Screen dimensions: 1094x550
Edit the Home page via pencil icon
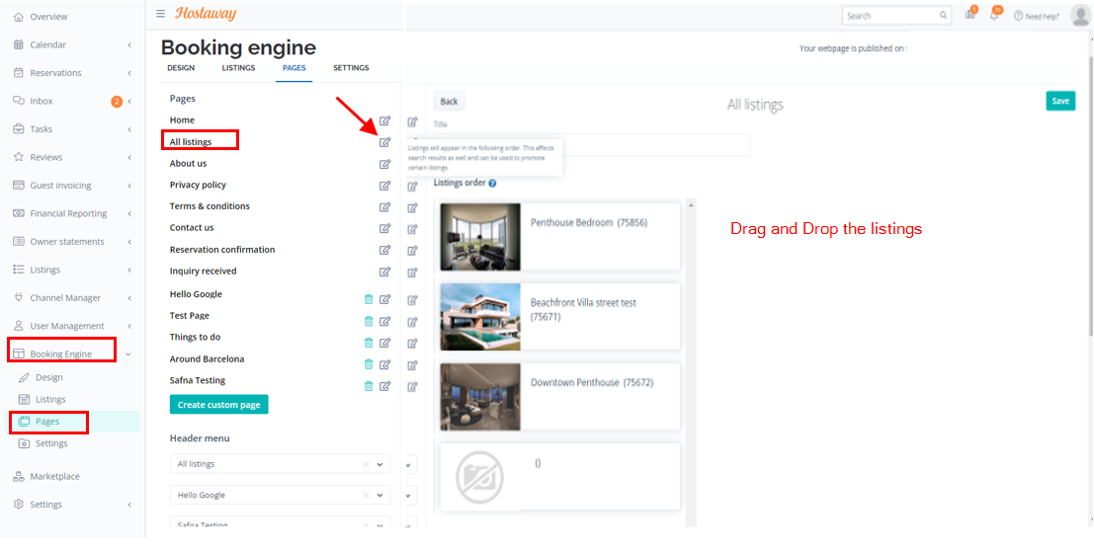tap(384, 120)
